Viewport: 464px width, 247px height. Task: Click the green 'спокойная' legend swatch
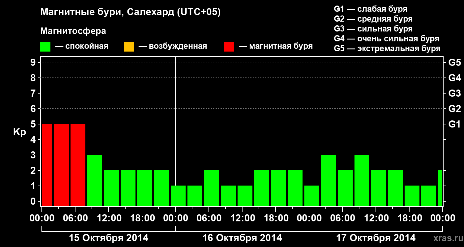tap(45, 47)
